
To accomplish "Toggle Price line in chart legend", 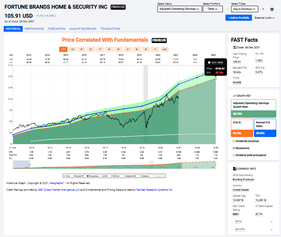I will [x=67, y=176].
